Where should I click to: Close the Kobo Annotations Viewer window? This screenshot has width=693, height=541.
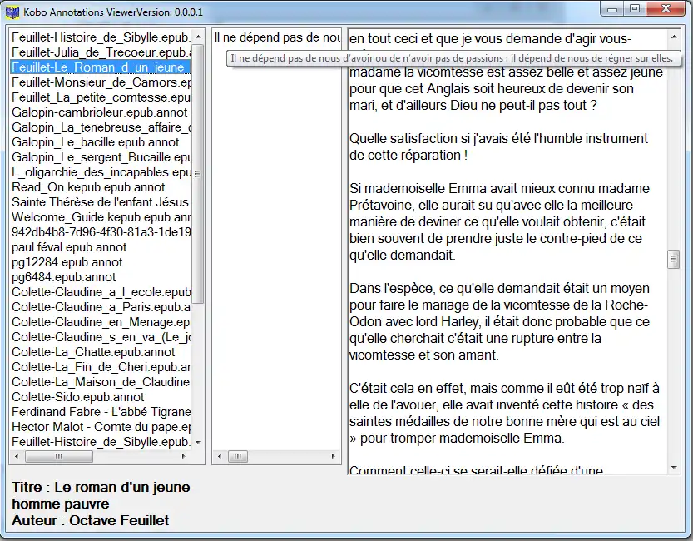point(666,9)
